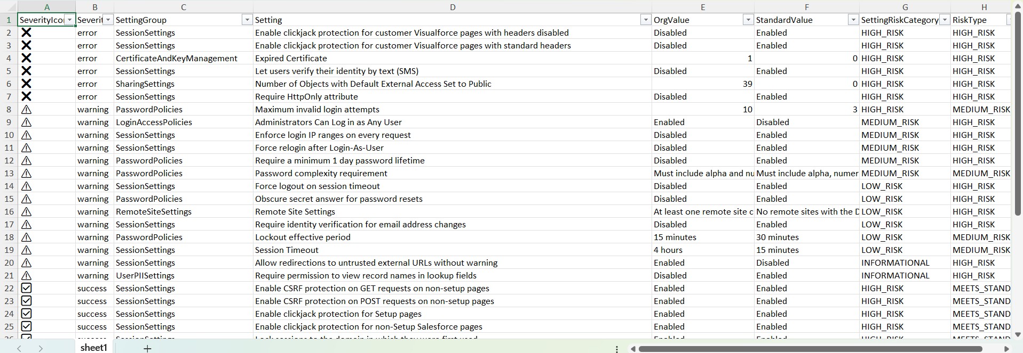
Task: Click the error X icon for Require HttpOnly attribute
Action: pos(26,96)
